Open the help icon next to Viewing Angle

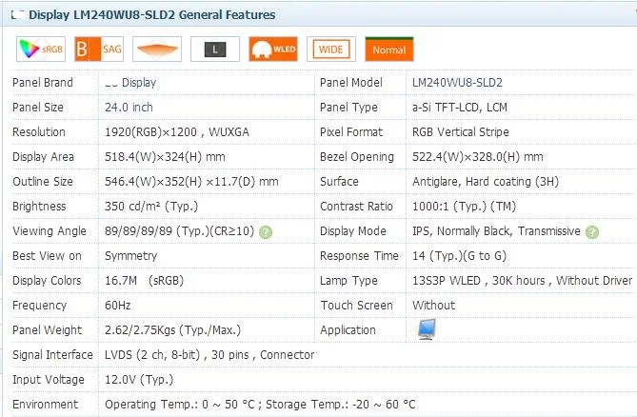(266, 231)
